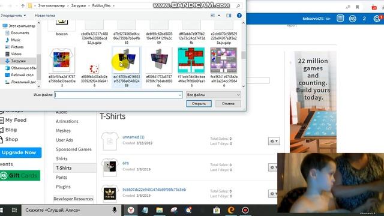Open gear dropdown for 676 t-shirt
The width and height of the screenshot is (384, 216).
tap(273, 167)
